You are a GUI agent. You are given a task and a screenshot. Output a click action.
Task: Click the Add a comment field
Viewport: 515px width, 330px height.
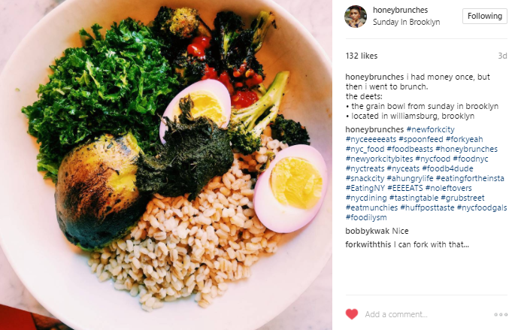pyautogui.click(x=427, y=314)
